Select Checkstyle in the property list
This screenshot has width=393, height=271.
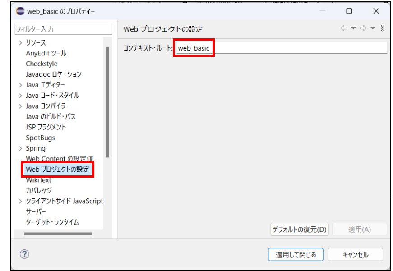click(42, 64)
